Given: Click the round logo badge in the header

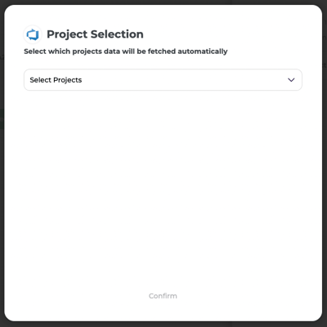Looking at the screenshot, I should click(x=33, y=34).
